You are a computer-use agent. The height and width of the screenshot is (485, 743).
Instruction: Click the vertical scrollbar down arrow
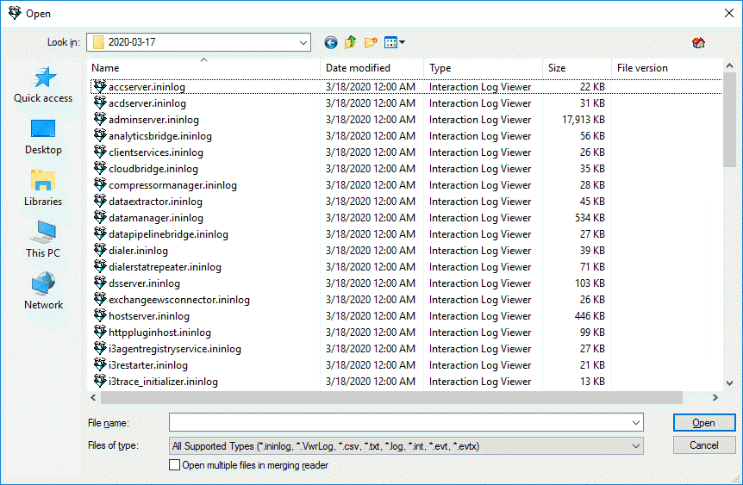click(x=730, y=382)
